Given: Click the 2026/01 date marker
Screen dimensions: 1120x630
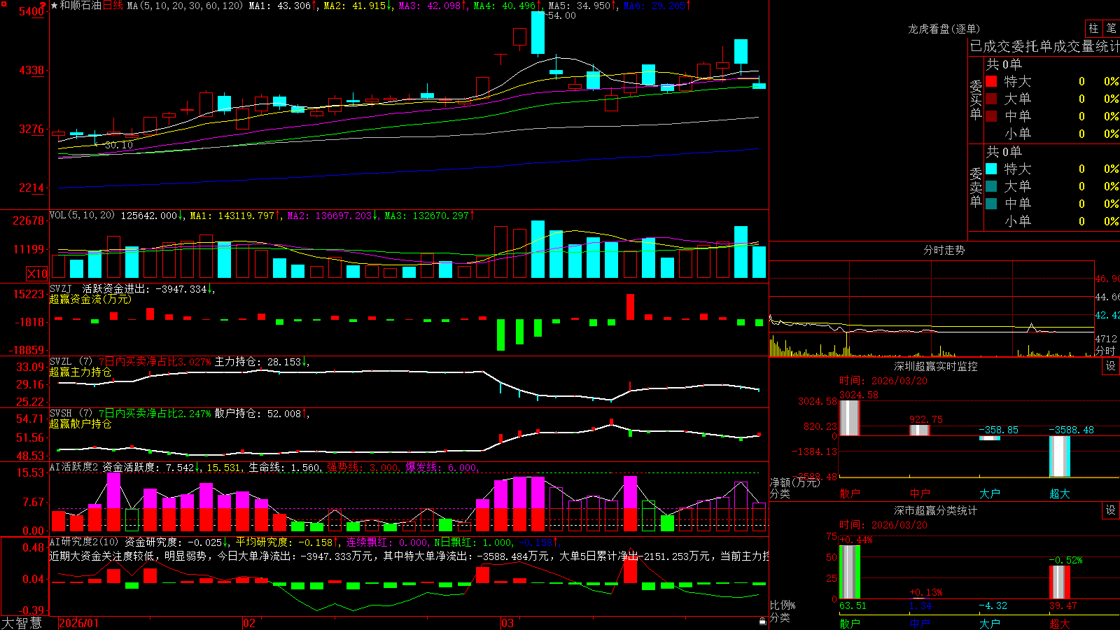Looking at the screenshot, I should click(79, 623).
